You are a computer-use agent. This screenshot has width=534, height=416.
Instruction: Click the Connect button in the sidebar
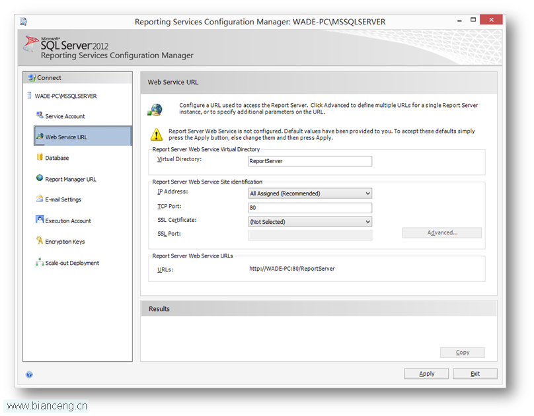coord(77,78)
